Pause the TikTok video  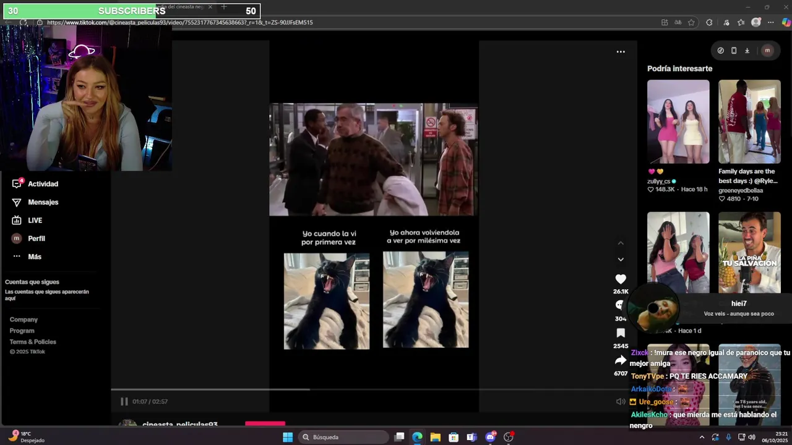pyautogui.click(x=124, y=402)
